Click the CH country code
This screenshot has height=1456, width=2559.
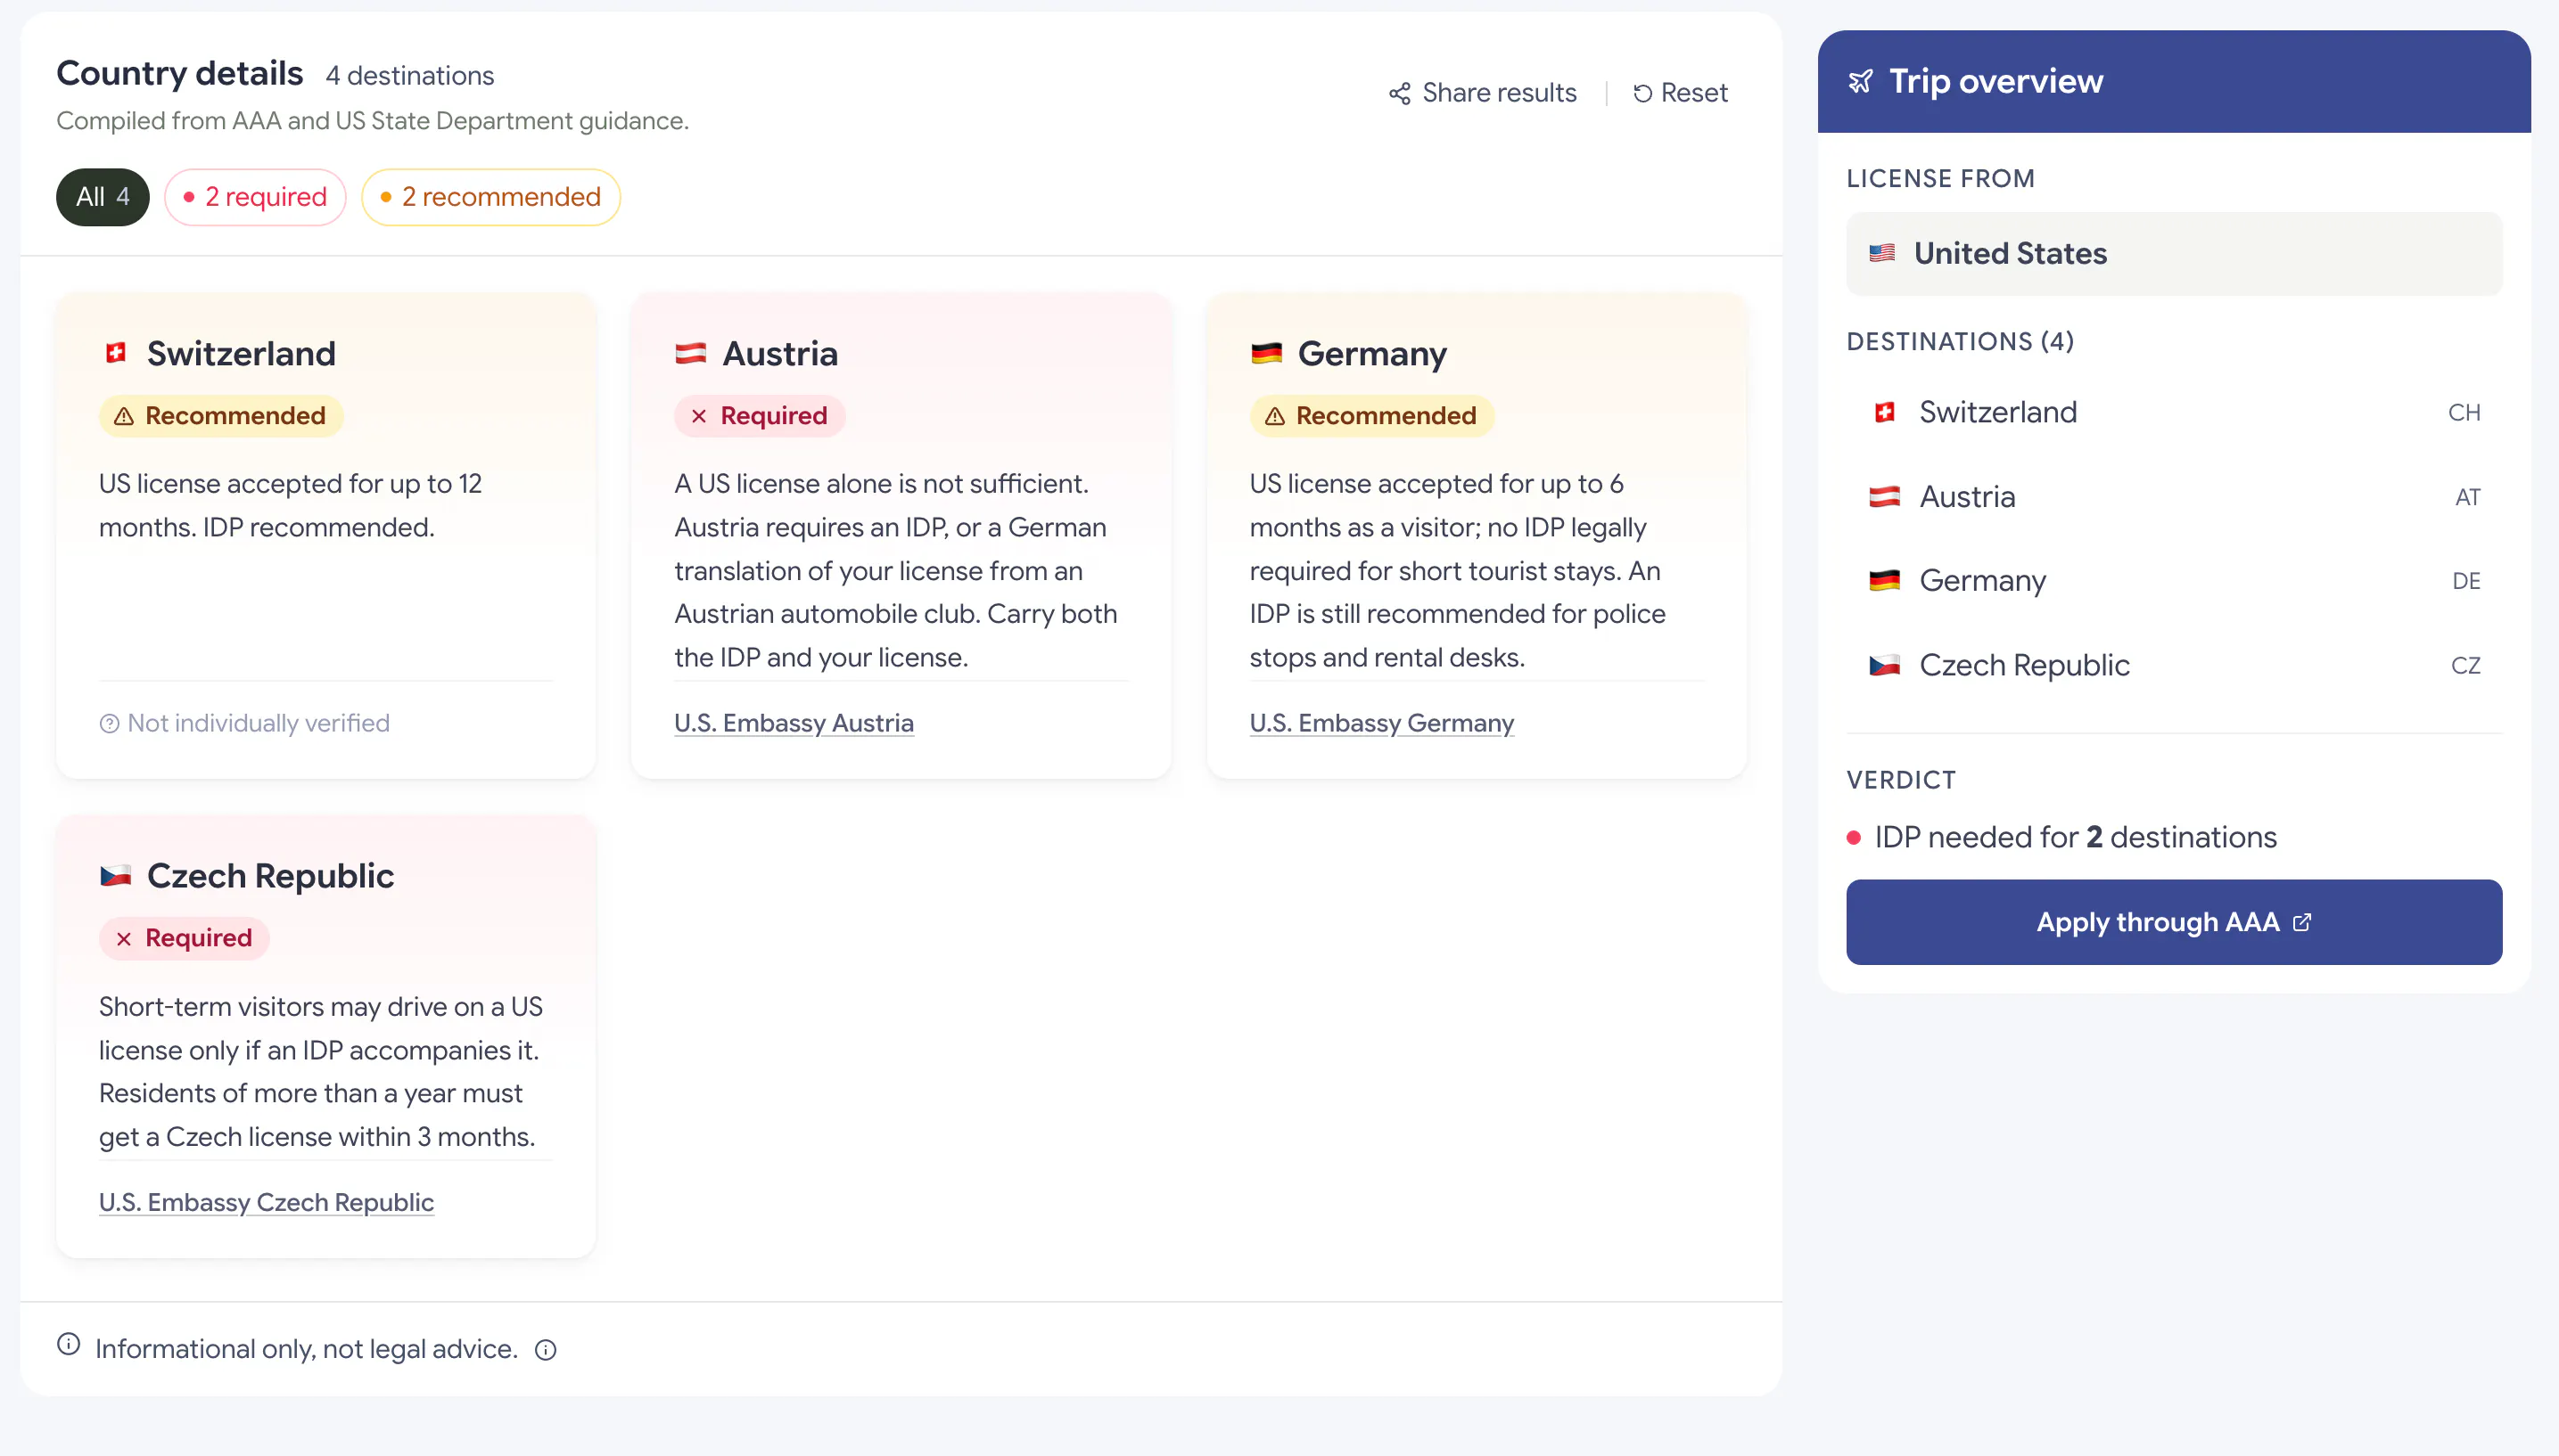tap(2464, 413)
